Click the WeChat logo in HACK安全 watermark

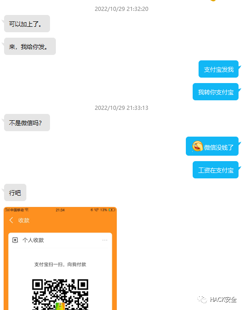coord(202,300)
